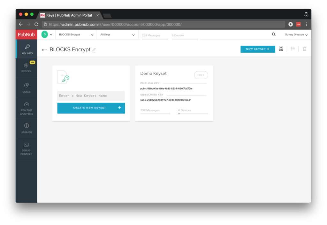Open Realtime Analytics from sidebar

[x=27, y=105]
